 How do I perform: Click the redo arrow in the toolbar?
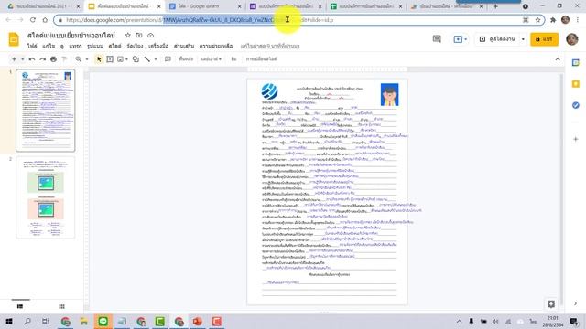(43, 59)
